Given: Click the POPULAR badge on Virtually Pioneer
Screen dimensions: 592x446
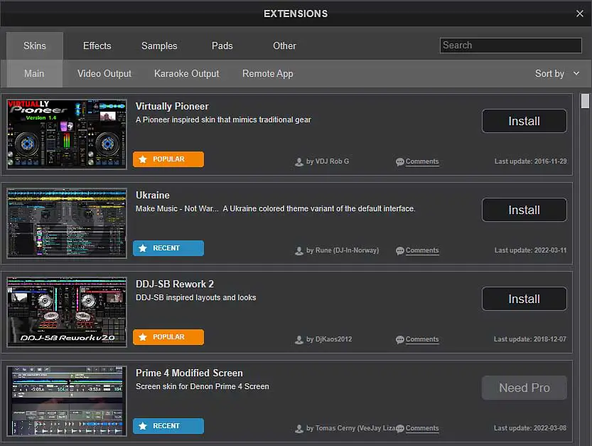Looking at the screenshot, I should pyautogui.click(x=168, y=159).
